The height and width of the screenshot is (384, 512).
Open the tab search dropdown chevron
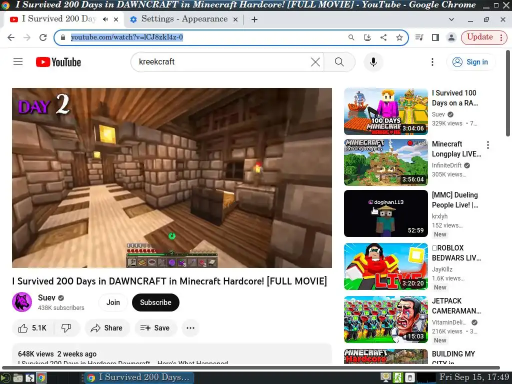coord(451,19)
